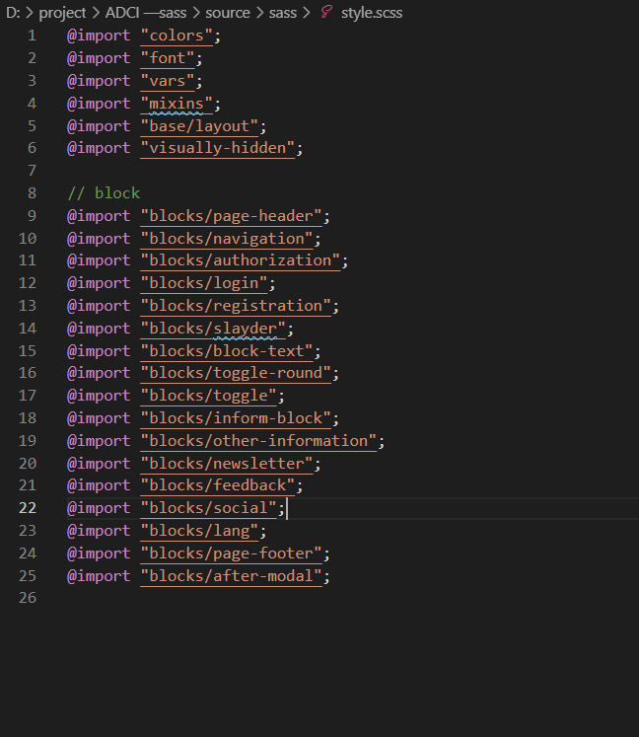639x737 pixels.
Task: Click '@import' keyword on line 19
Action: 99,441
